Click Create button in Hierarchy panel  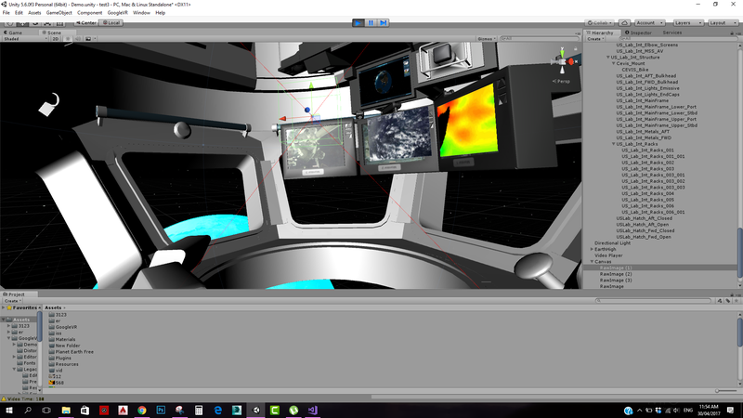coord(595,39)
